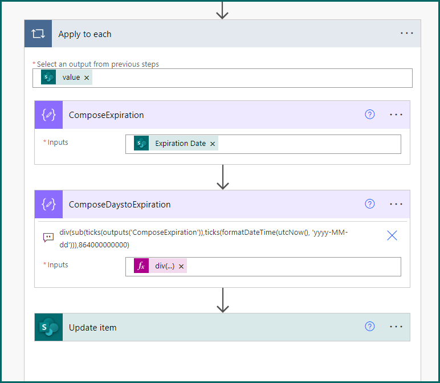
Task: Click the ComposeDaystoExpiration compose icon
Action: click(x=48, y=204)
